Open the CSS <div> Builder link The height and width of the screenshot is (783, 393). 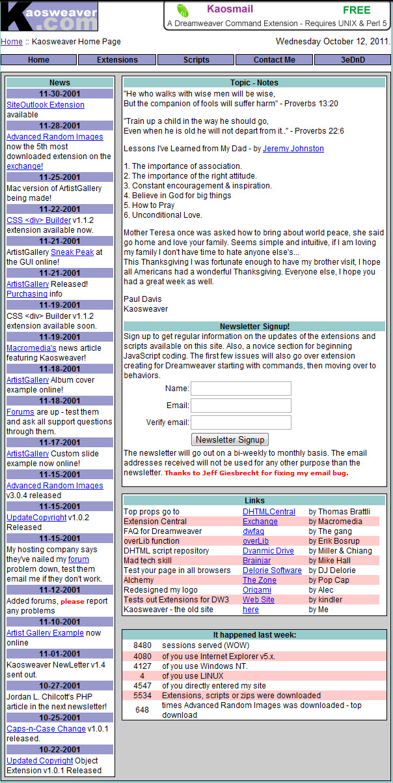point(38,220)
